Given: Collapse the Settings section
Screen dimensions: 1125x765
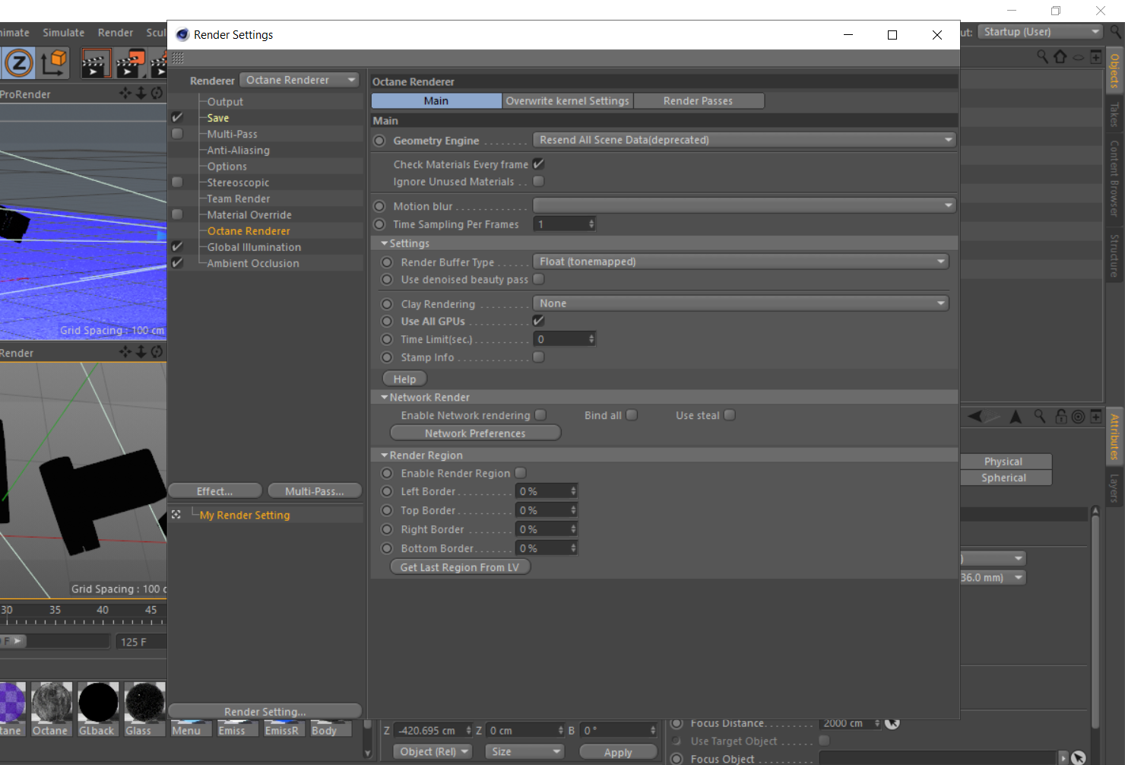Looking at the screenshot, I should pyautogui.click(x=385, y=243).
